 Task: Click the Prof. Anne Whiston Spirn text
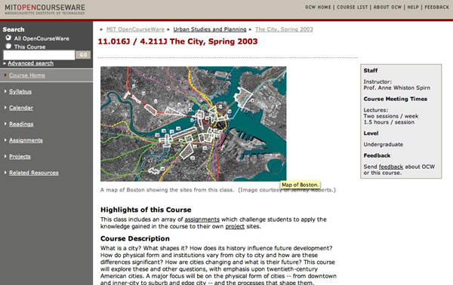(396, 87)
